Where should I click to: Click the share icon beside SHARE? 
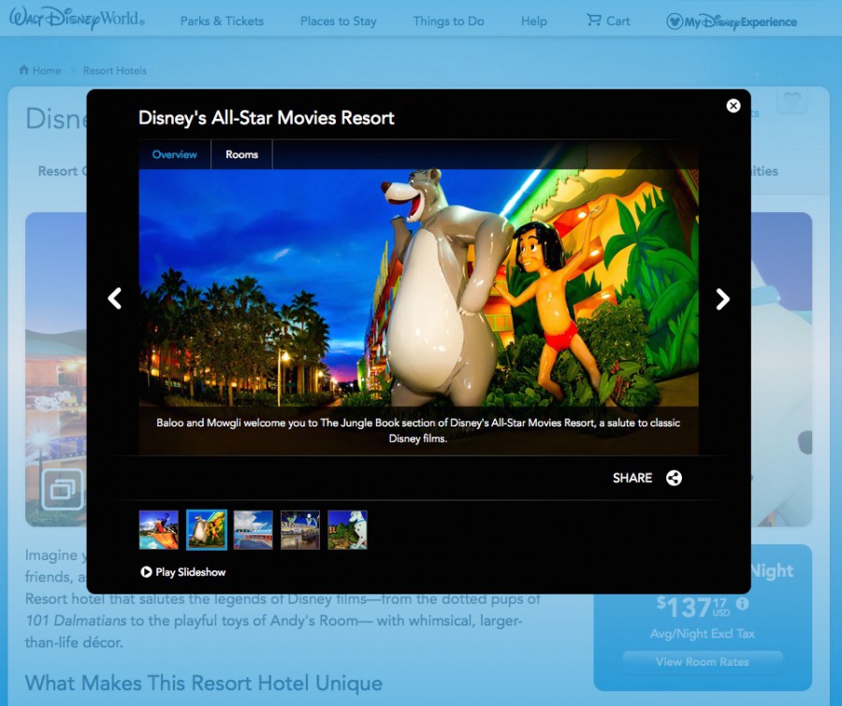point(674,478)
